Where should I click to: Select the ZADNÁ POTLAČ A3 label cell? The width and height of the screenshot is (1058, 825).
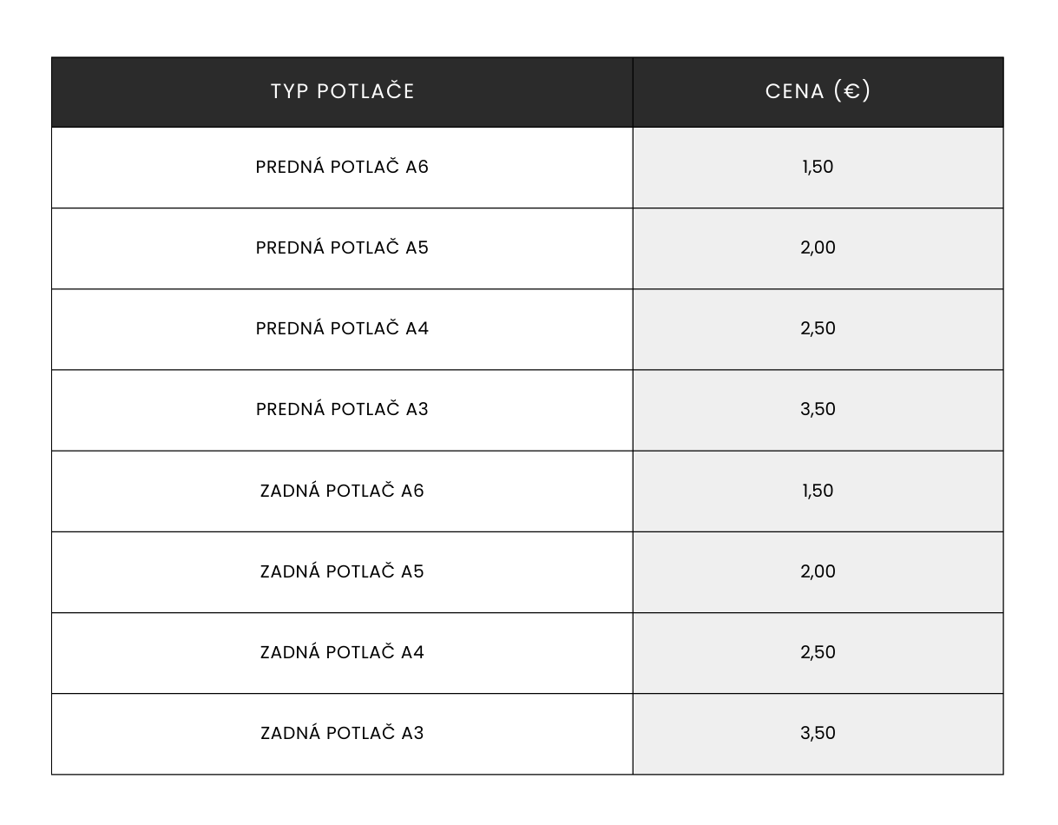pyautogui.click(x=342, y=734)
